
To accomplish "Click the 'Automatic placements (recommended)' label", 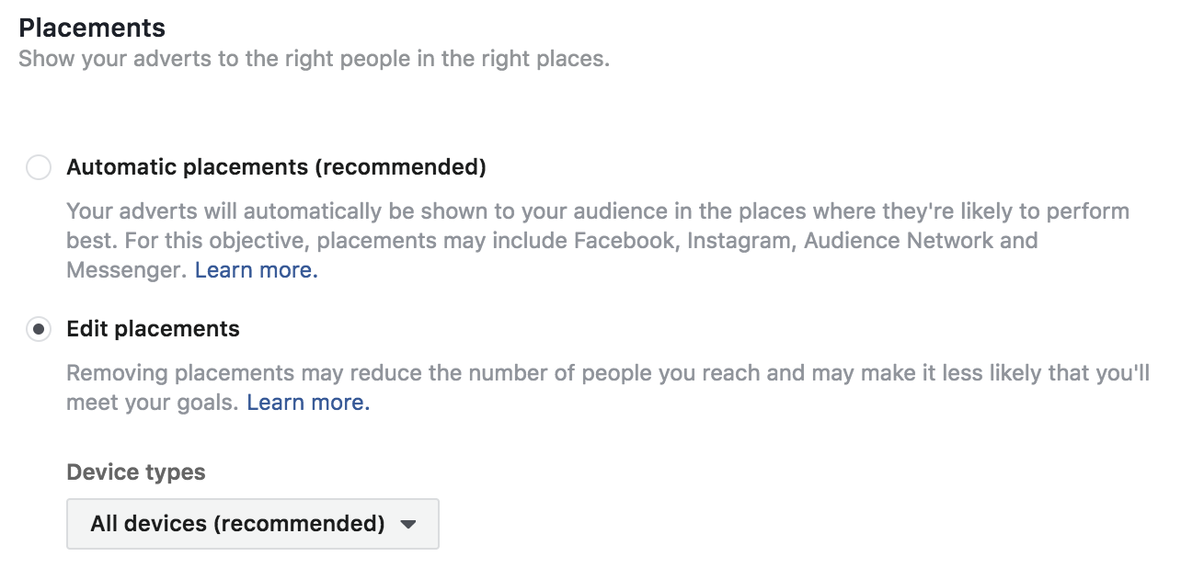I will click(276, 167).
